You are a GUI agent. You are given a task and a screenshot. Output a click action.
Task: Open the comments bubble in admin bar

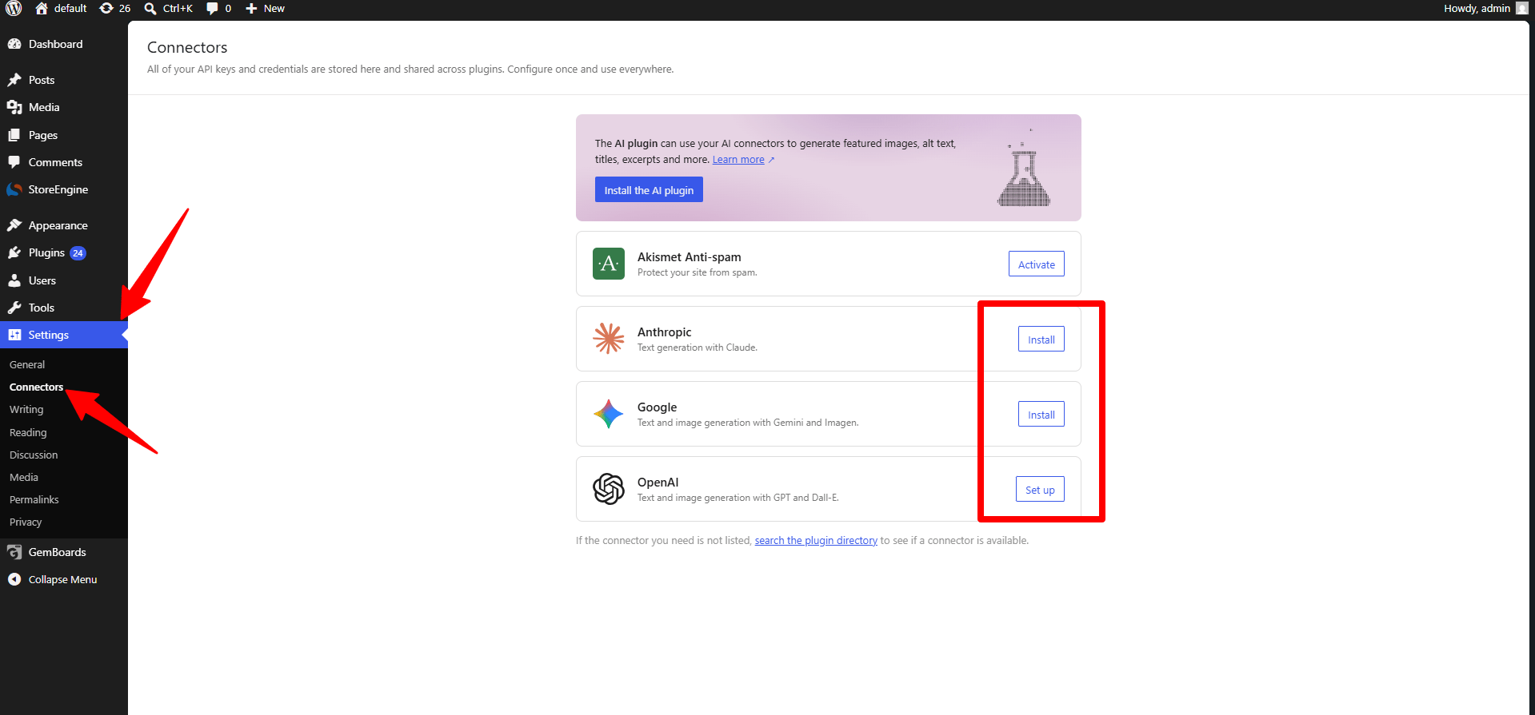point(212,8)
